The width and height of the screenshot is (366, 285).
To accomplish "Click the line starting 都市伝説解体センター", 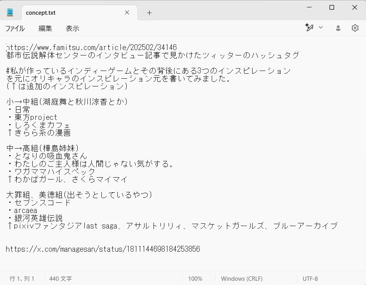I will click(x=153, y=55).
